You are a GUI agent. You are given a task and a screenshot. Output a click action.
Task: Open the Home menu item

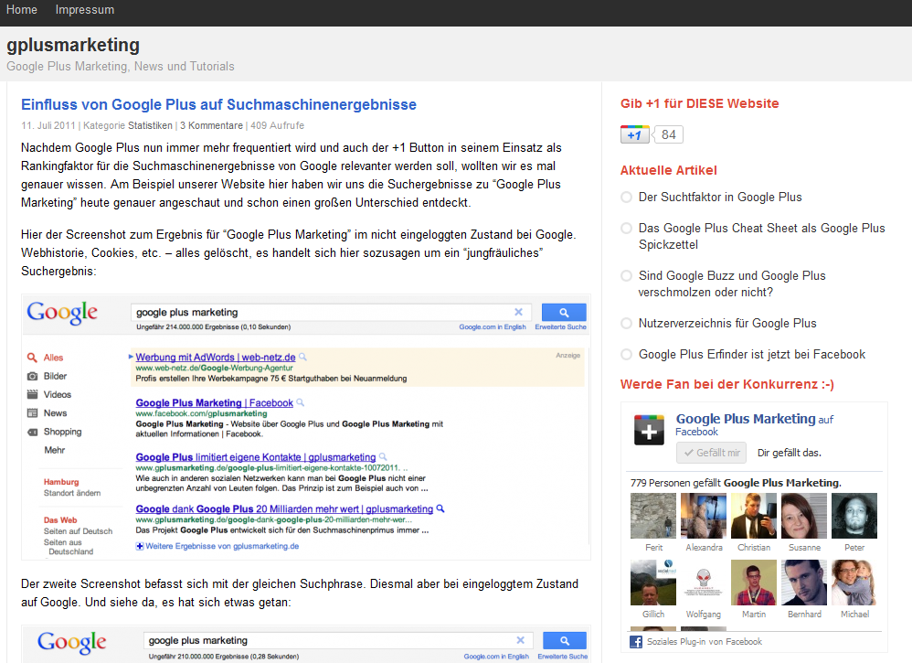[22, 10]
